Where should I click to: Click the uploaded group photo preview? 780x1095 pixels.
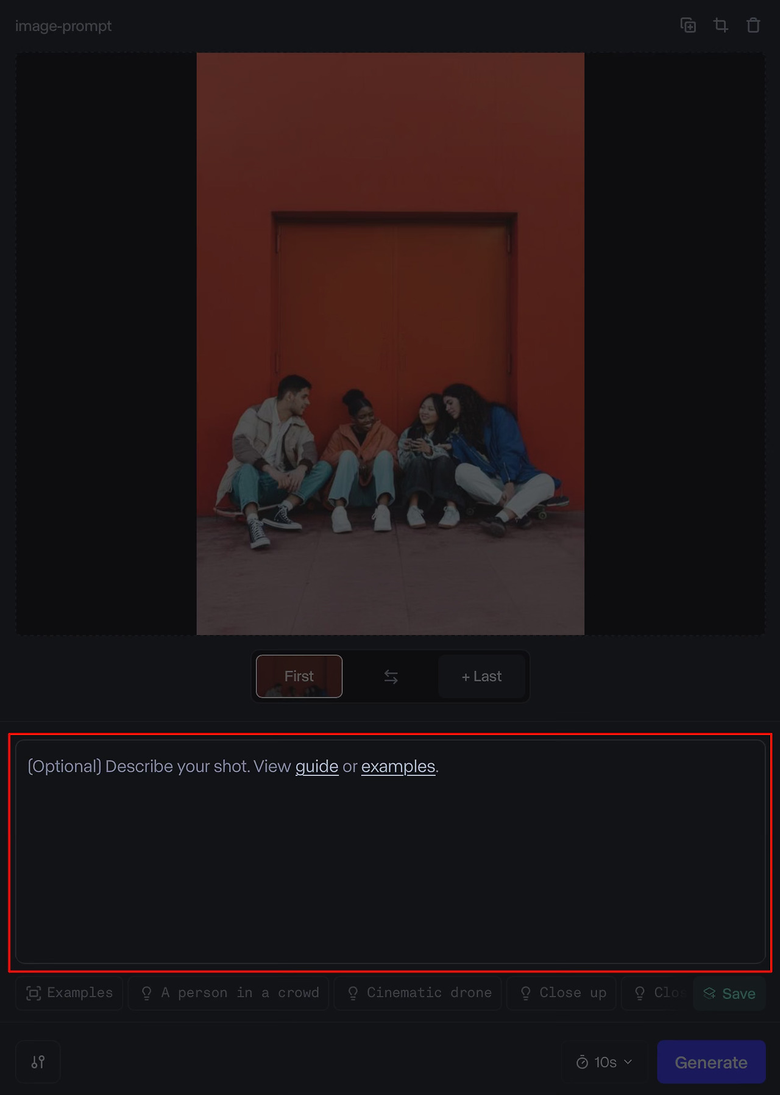390,343
